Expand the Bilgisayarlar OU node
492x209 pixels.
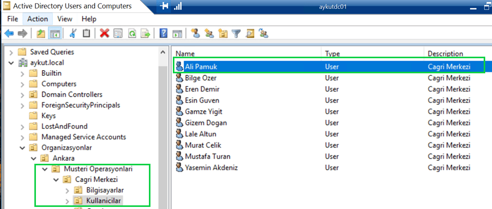(67, 190)
